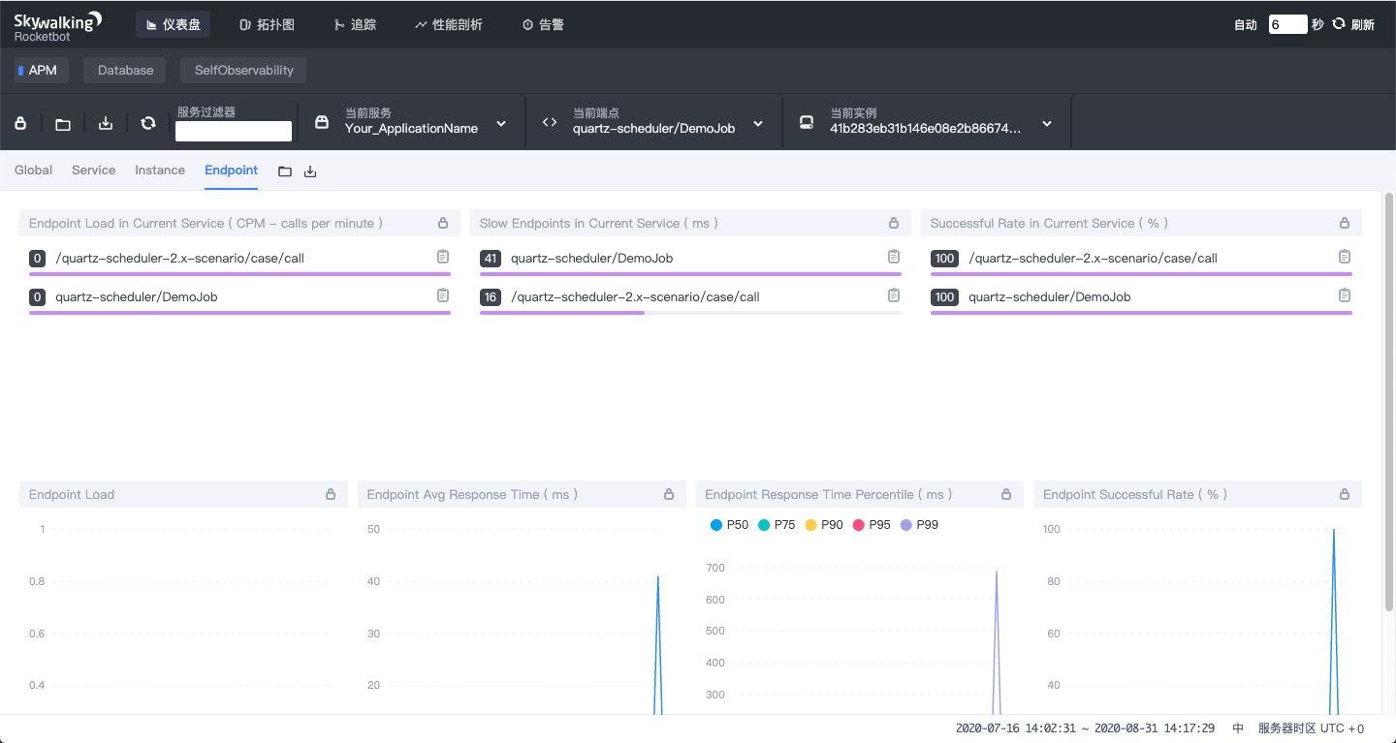The image size is (1396, 743).
Task: Click the folder icon next to Endpoint tab
Action: pyautogui.click(x=285, y=171)
